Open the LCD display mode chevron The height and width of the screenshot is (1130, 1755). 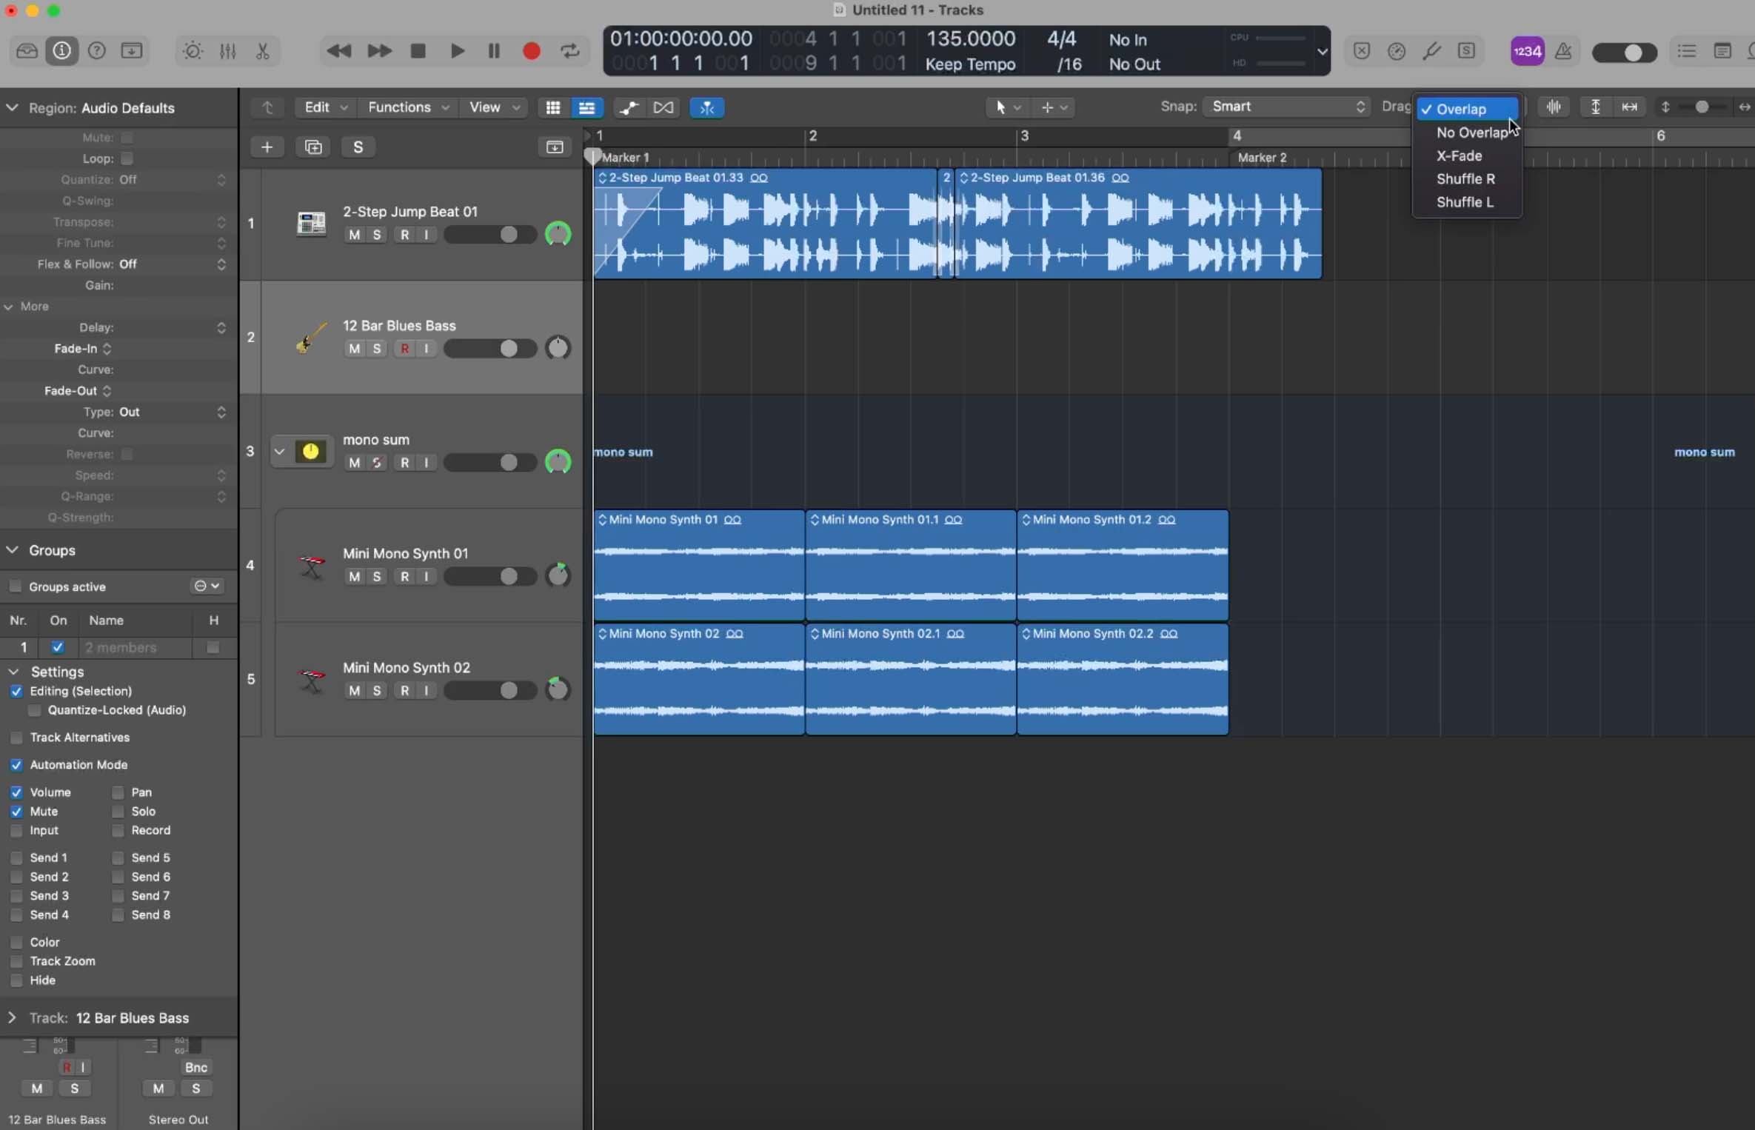click(x=1322, y=51)
